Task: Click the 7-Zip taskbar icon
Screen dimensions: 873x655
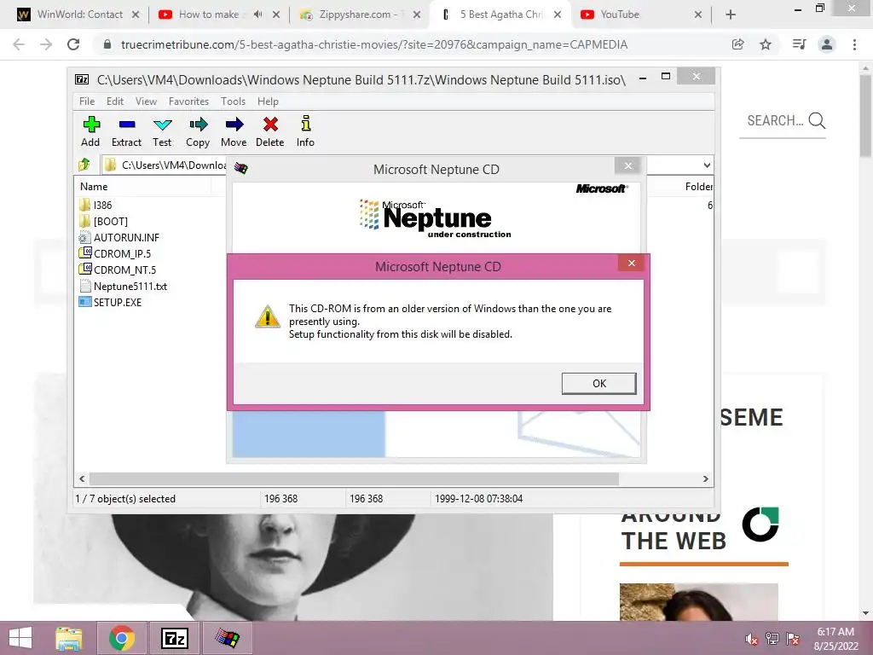Action: pos(174,638)
